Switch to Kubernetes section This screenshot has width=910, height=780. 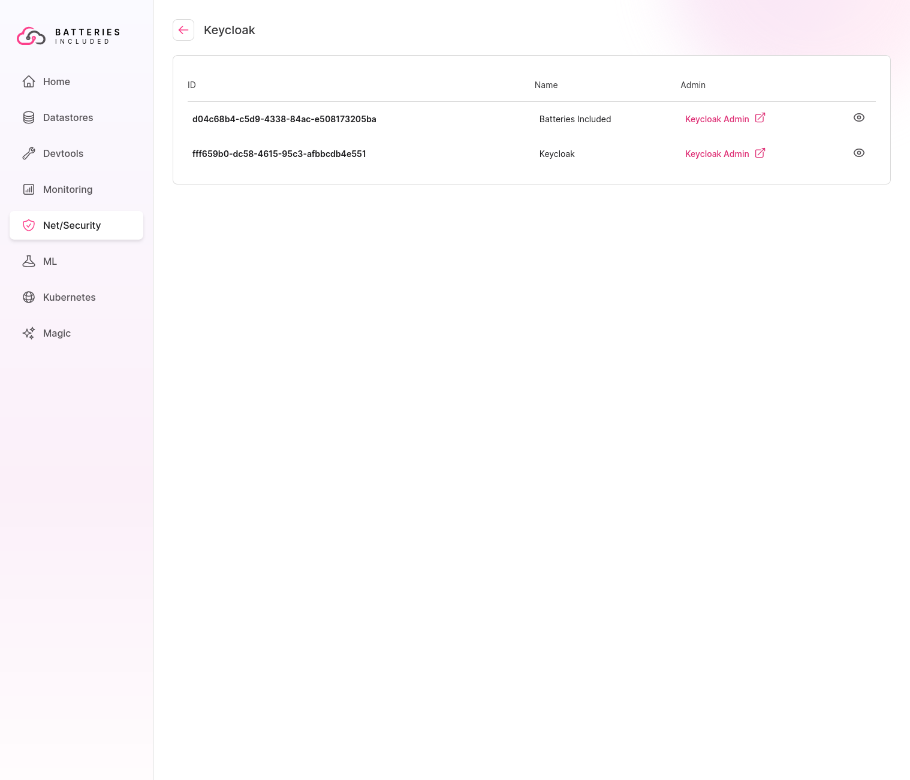[x=76, y=297]
